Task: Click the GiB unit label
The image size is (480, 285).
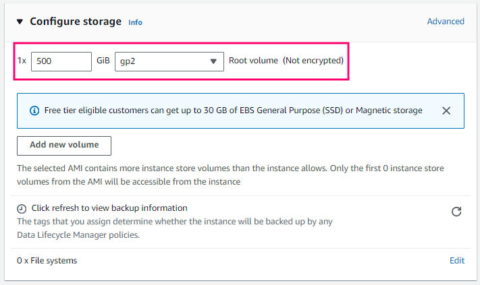Action: [x=103, y=61]
